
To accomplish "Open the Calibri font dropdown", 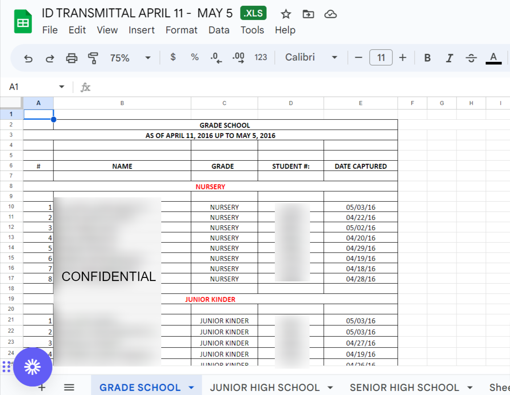I will tap(311, 57).
